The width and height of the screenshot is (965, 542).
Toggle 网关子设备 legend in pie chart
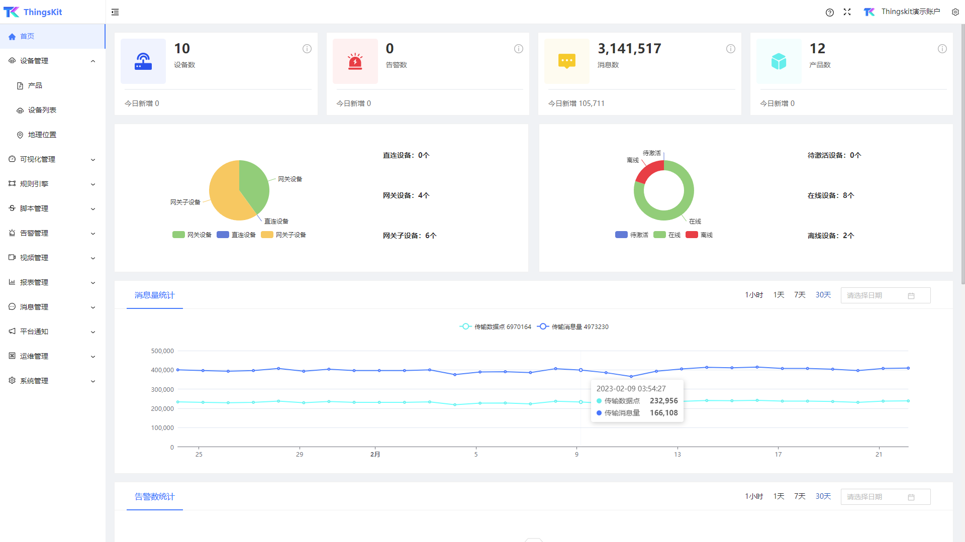[283, 235]
